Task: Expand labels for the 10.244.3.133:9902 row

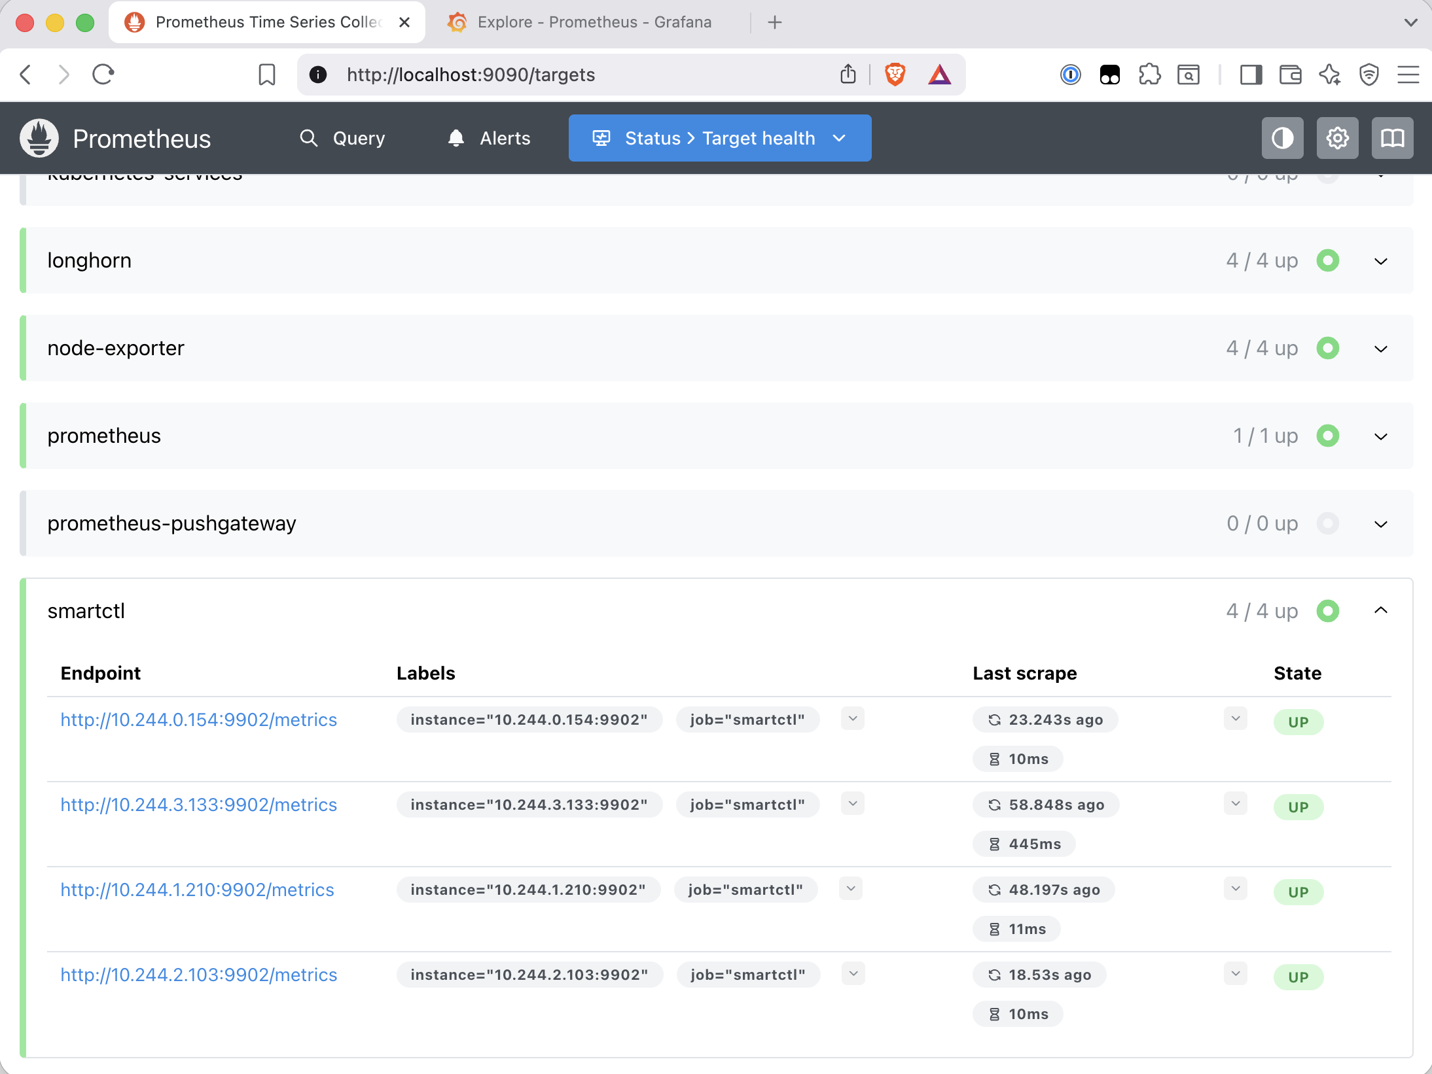Action: coord(853,804)
